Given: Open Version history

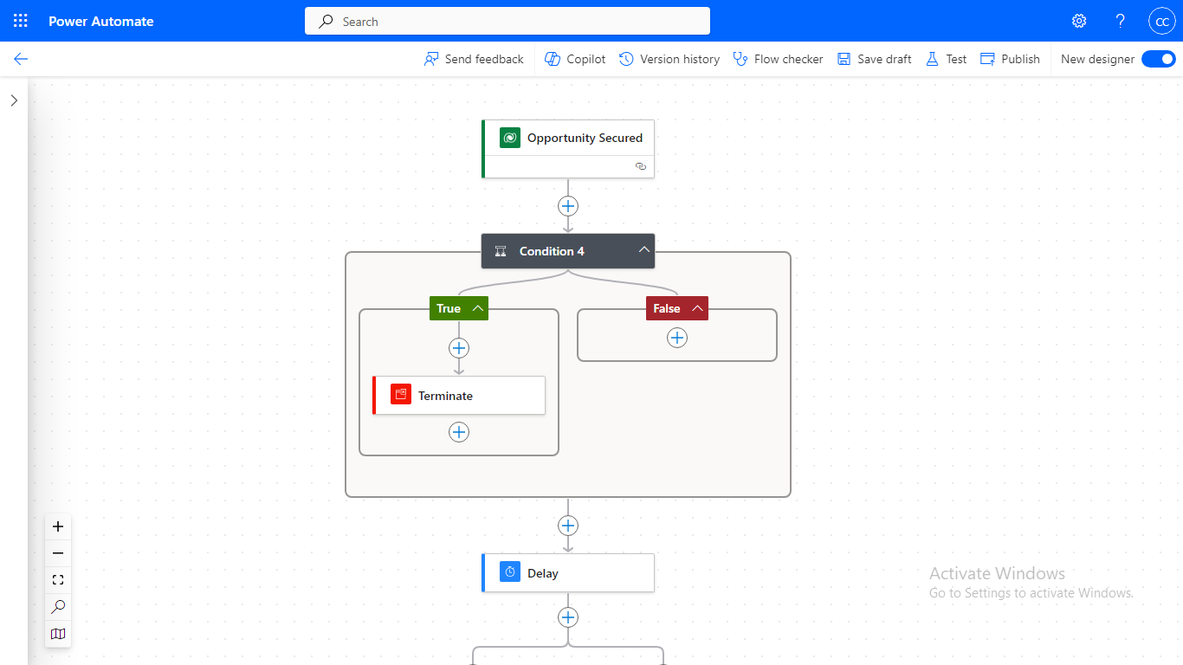Looking at the screenshot, I should 669,59.
